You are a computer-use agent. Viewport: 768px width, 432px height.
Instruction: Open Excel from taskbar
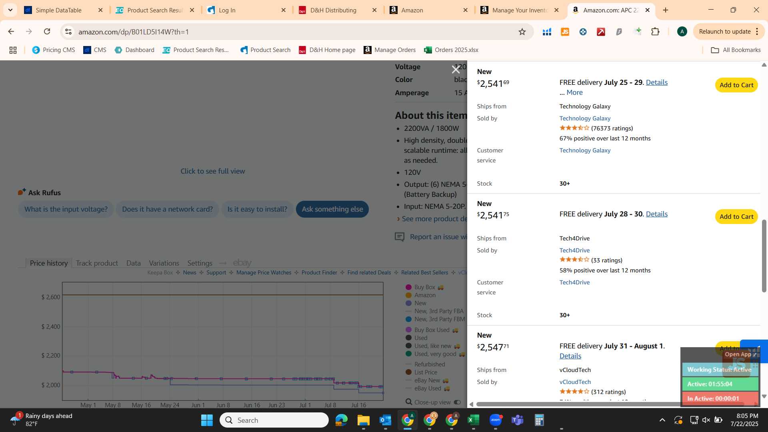pyautogui.click(x=473, y=420)
